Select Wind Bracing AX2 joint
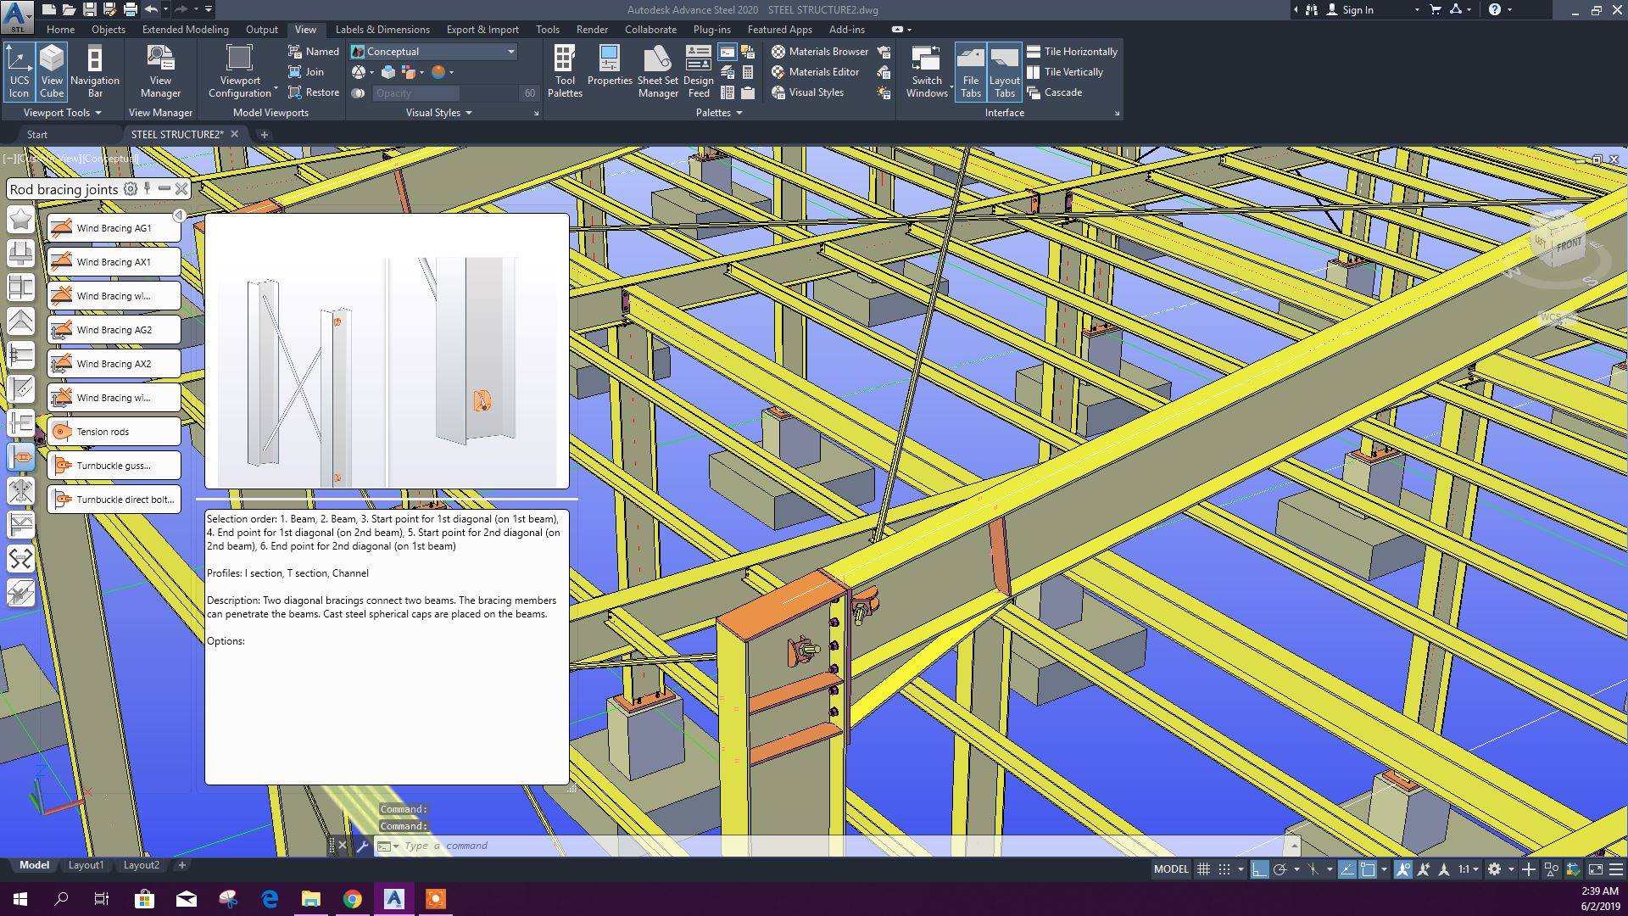The height and width of the screenshot is (916, 1628). click(114, 364)
